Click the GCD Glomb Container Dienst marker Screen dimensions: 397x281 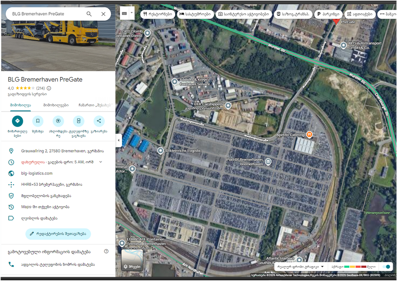click(147, 33)
